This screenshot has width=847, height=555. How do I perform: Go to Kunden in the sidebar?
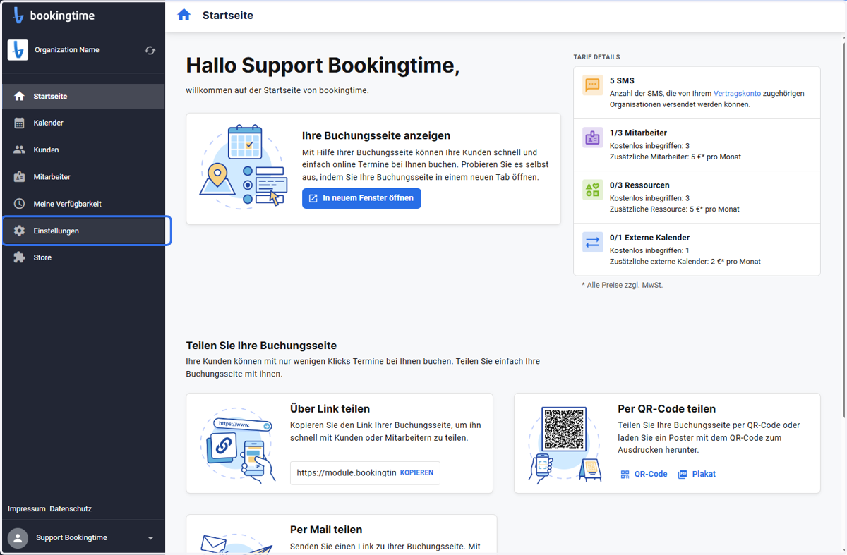[83, 150]
